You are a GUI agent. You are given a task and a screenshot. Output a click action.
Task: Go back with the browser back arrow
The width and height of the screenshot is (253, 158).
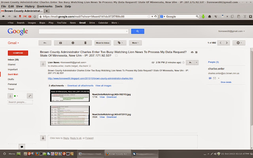[3, 17]
